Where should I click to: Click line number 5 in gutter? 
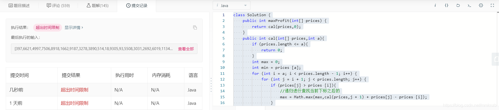[x=223, y=38]
